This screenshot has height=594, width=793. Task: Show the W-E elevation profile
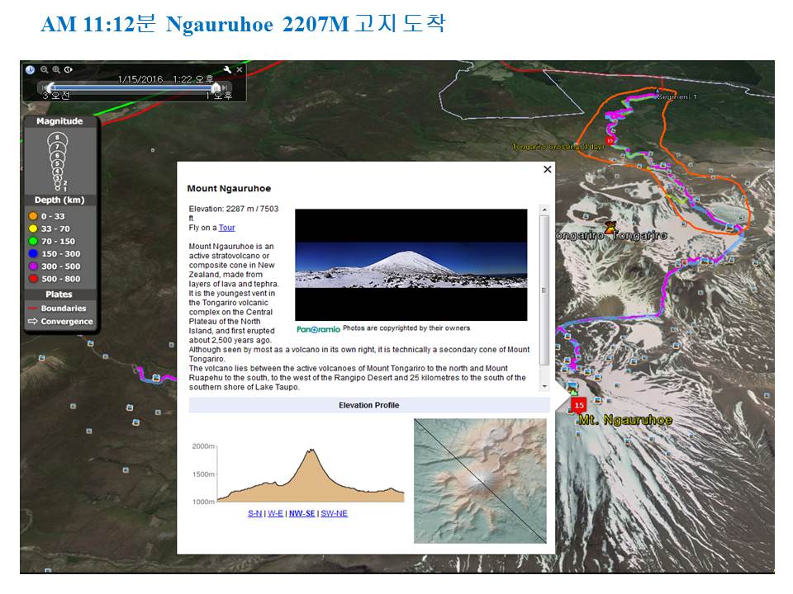[x=275, y=514]
